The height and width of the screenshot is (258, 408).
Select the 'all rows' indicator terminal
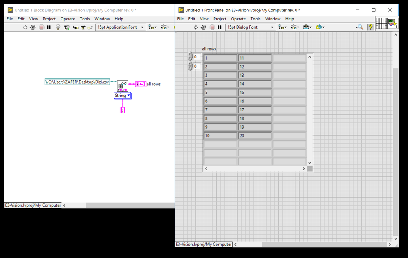pos(141,84)
